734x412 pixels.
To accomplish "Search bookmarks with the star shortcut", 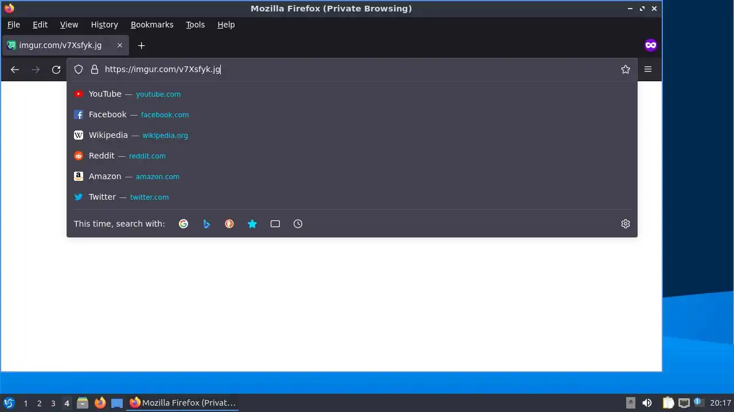I will pos(252,224).
